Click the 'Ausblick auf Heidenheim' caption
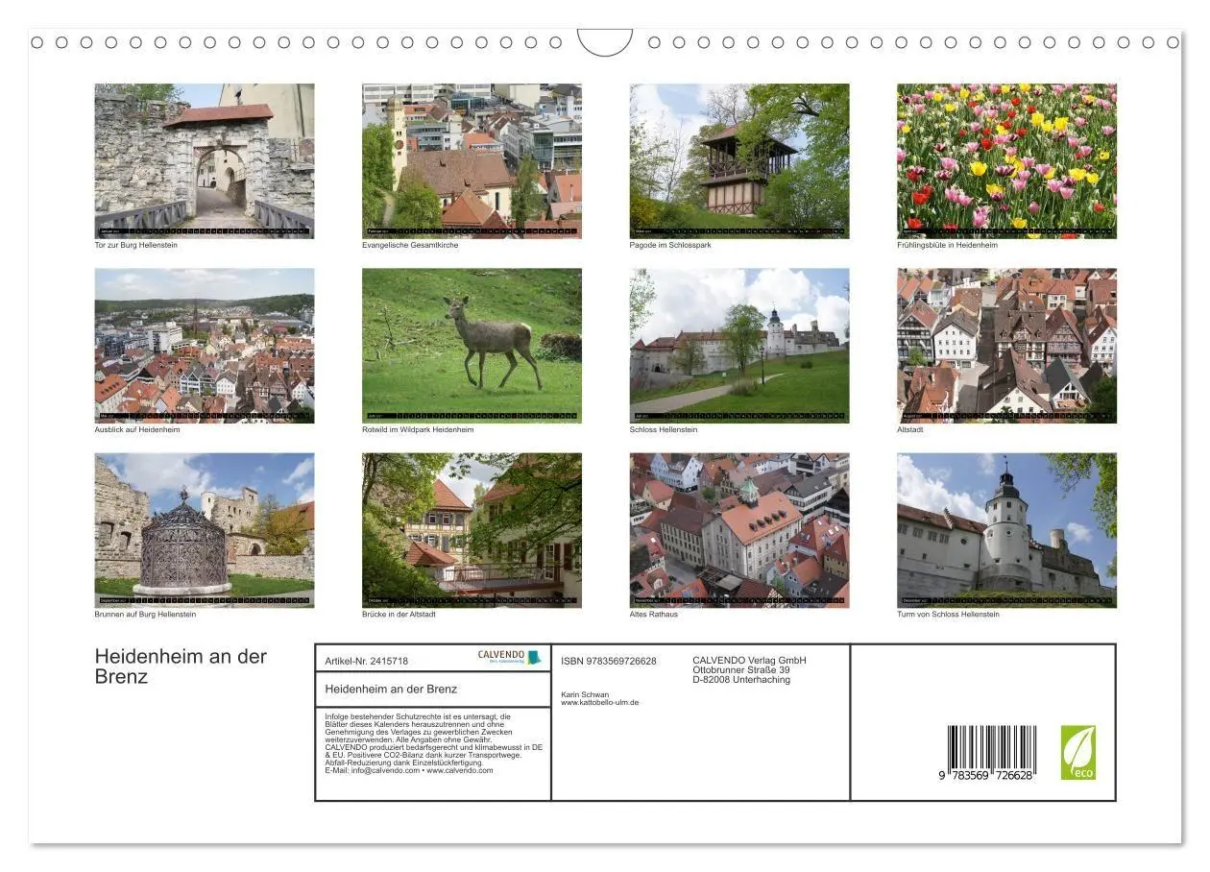The height and width of the screenshot is (872, 1210). point(137,429)
